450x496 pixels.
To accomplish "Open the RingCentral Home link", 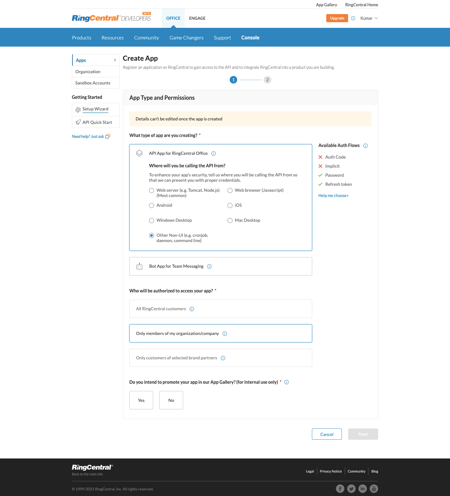I will 362,5.
